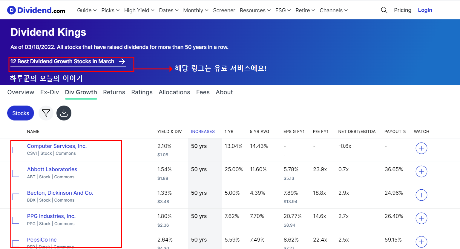The width and height of the screenshot is (460, 249).
Task: Expand the Retire menu
Action: [305, 10]
